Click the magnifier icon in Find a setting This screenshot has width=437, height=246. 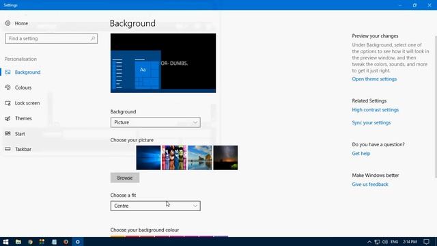[93, 38]
